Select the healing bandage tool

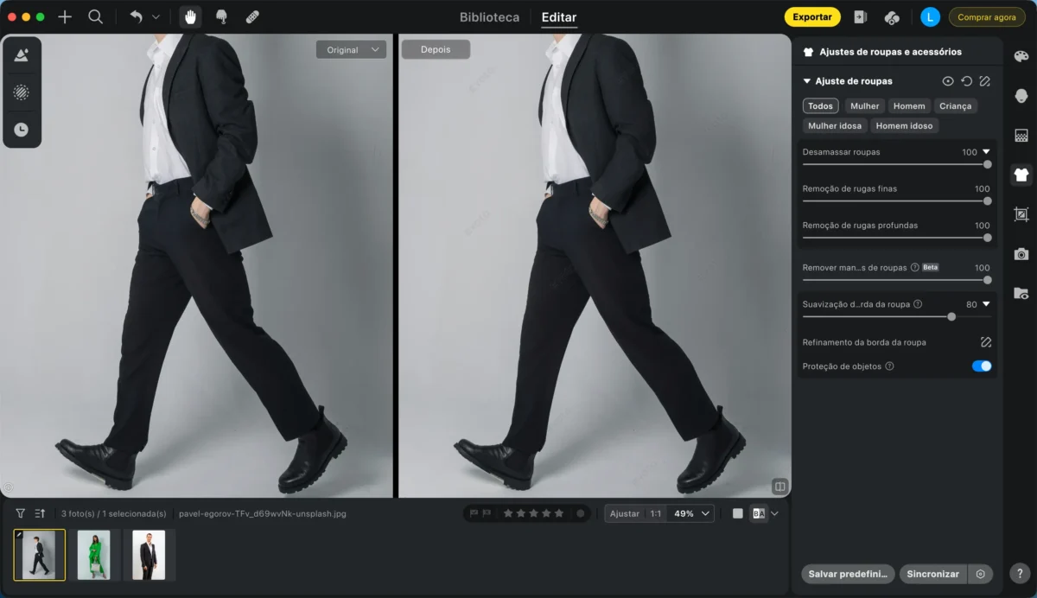pos(251,16)
